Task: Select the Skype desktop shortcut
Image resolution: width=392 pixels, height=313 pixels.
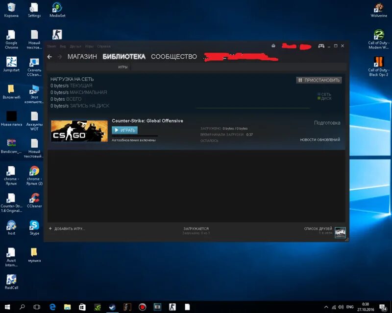Action: 34,227
